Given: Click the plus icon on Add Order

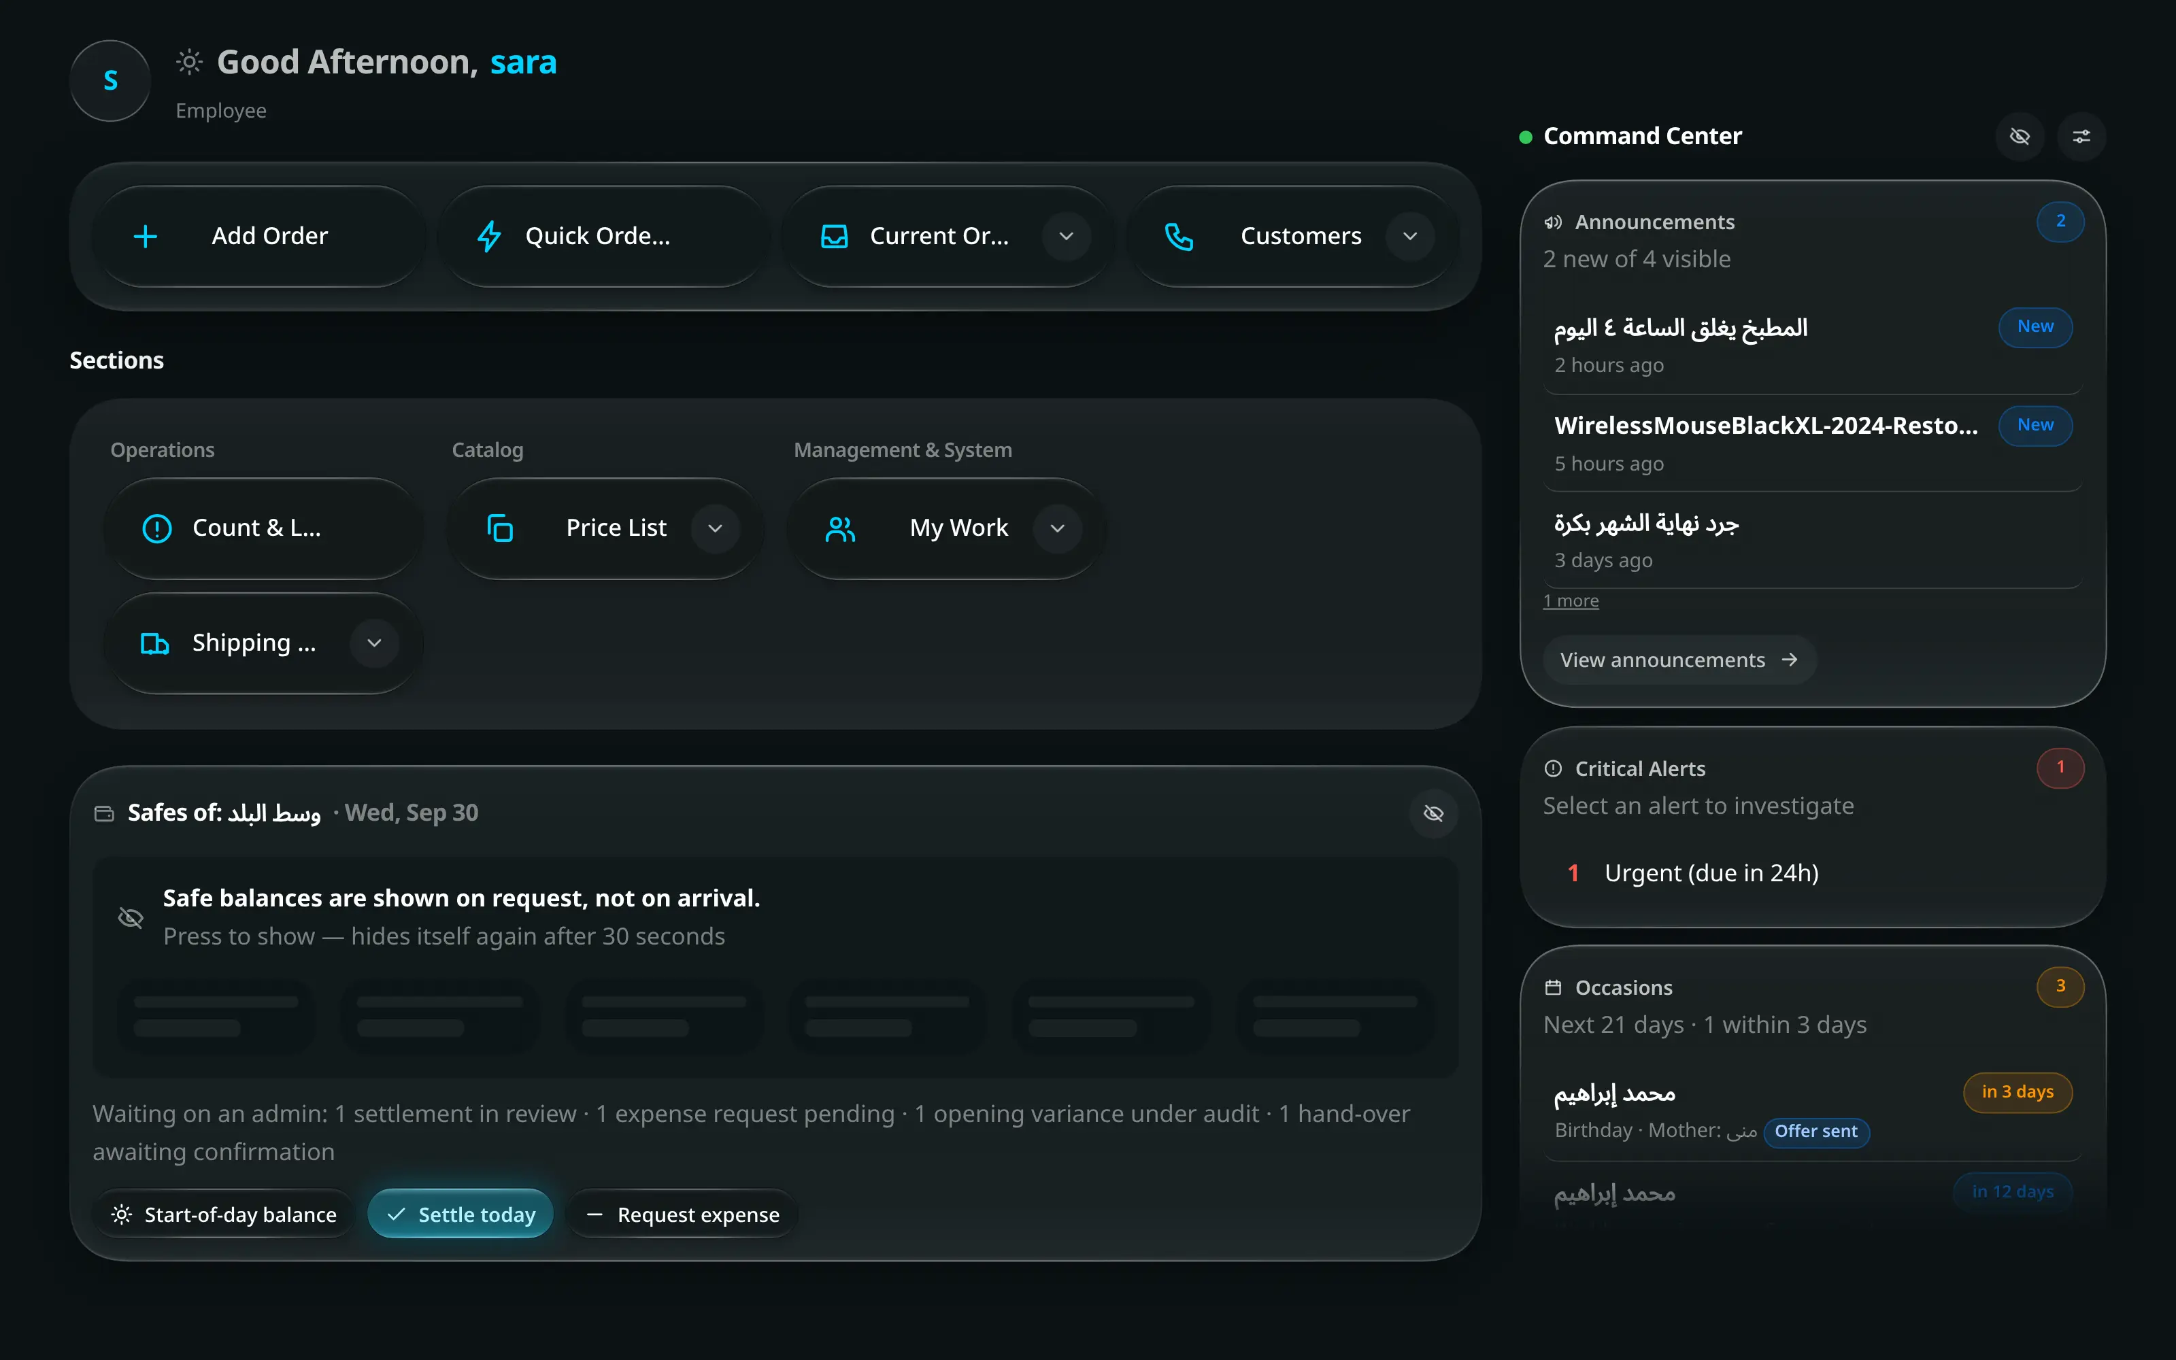Looking at the screenshot, I should coord(145,237).
